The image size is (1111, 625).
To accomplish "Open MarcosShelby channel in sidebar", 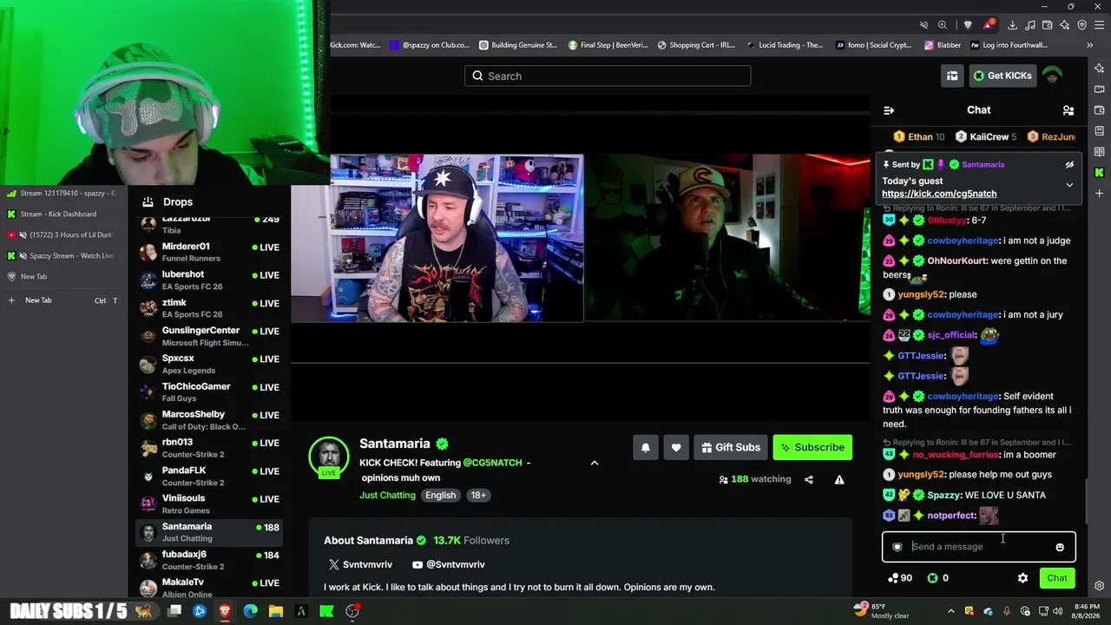I will click(x=209, y=420).
